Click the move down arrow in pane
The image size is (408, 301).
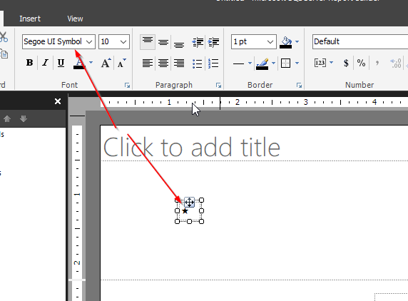pyautogui.click(x=24, y=119)
